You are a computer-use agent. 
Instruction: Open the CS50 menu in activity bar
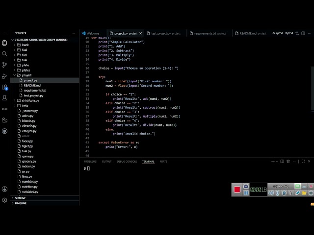coord(4,109)
